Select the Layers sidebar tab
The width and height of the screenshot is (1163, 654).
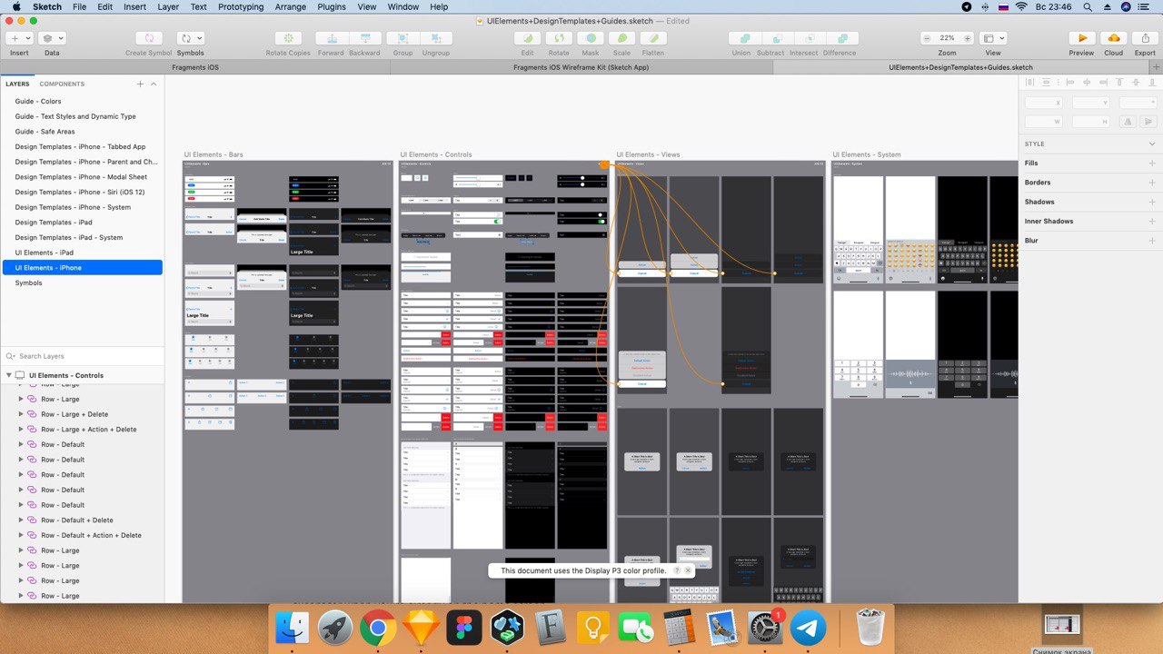(x=17, y=84)
